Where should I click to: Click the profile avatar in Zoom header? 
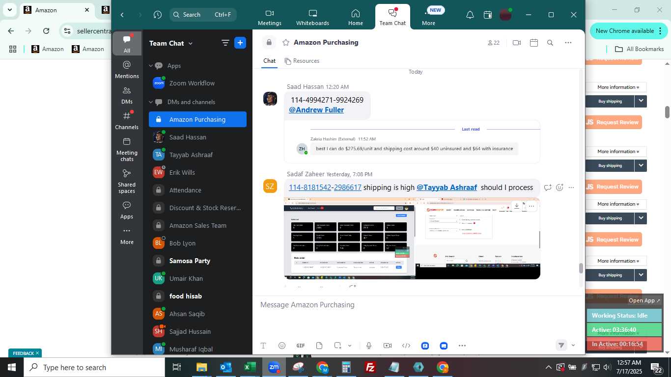(505, 15)
